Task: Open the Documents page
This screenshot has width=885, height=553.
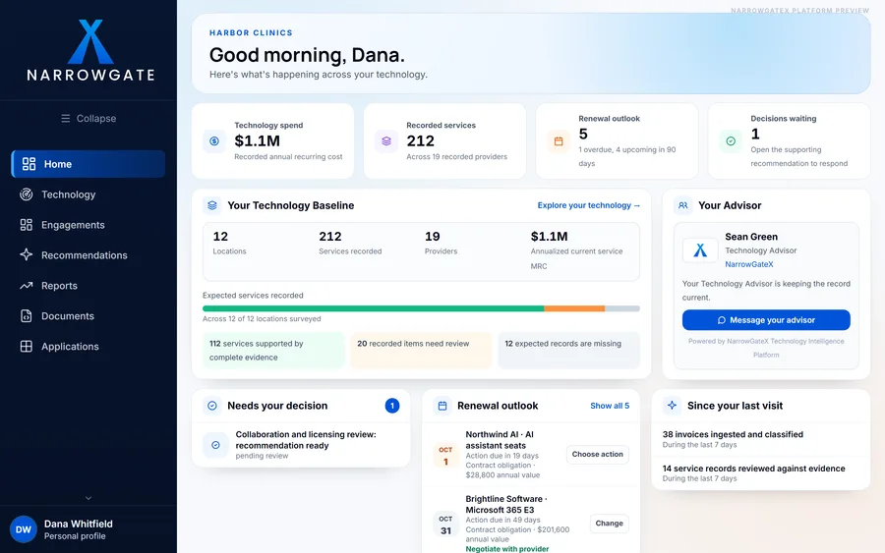Action: 88,316
